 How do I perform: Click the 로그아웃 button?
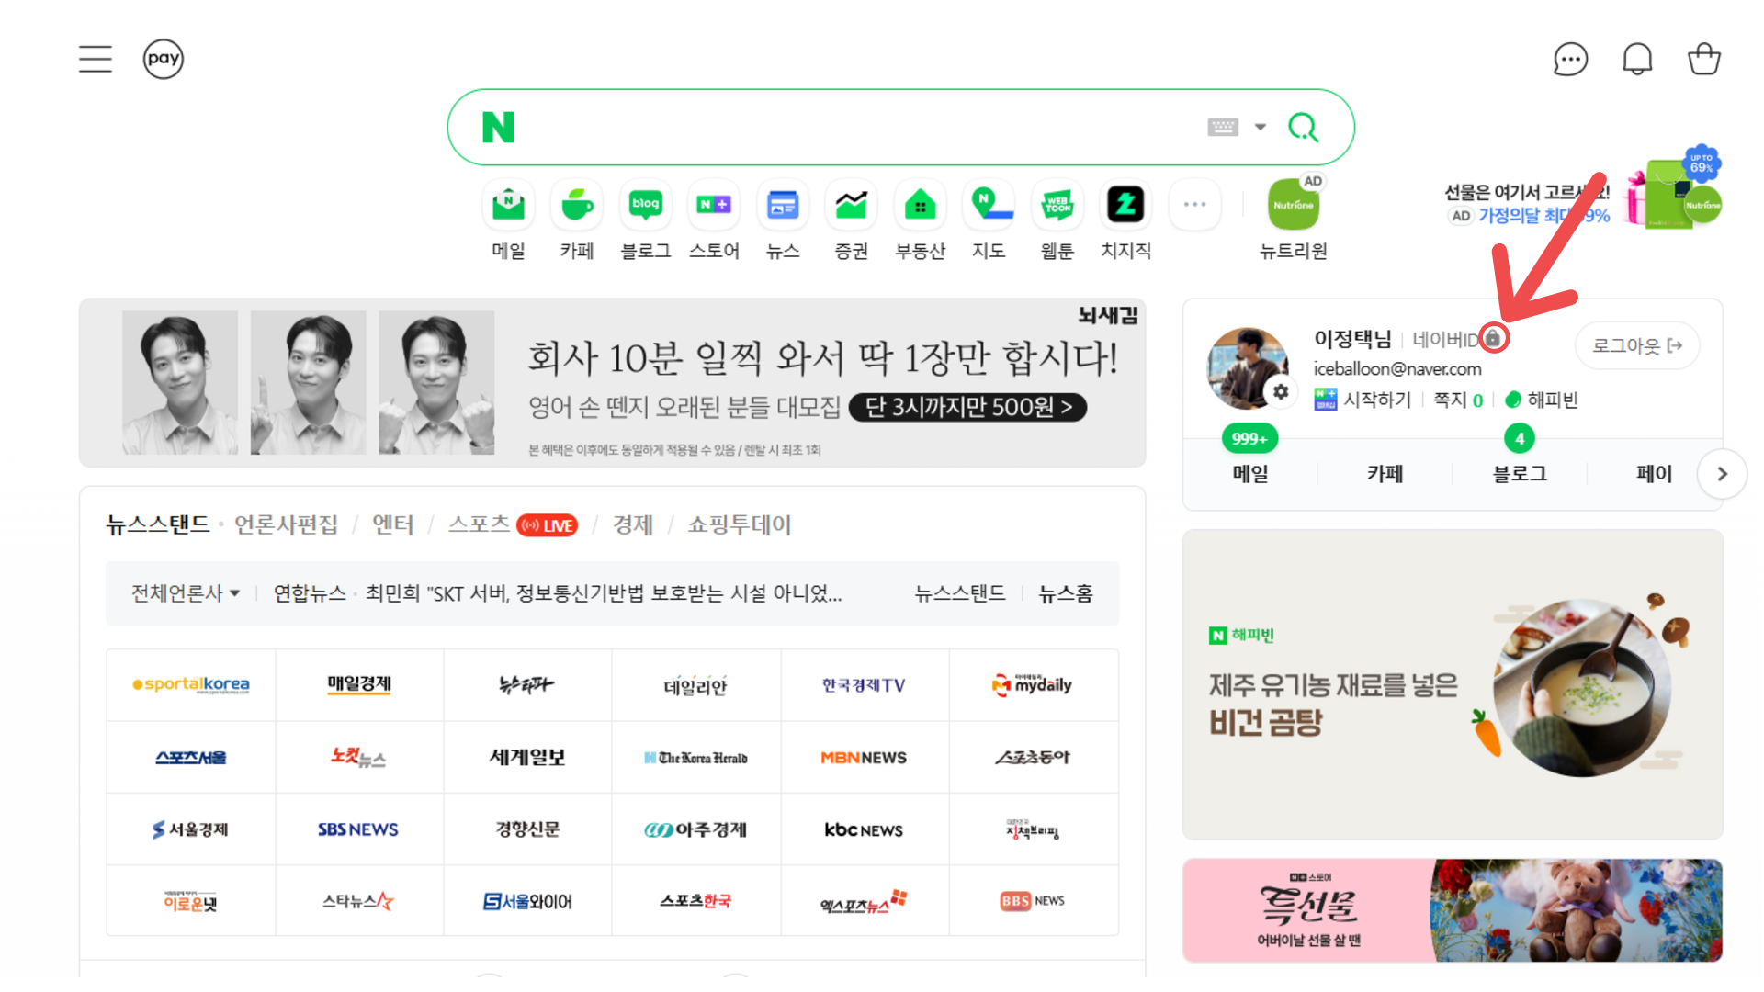click(x=1637, y=345)
